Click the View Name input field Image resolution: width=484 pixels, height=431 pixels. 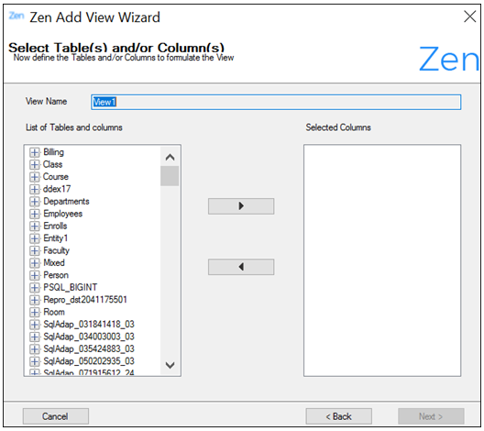coord(276,102)
